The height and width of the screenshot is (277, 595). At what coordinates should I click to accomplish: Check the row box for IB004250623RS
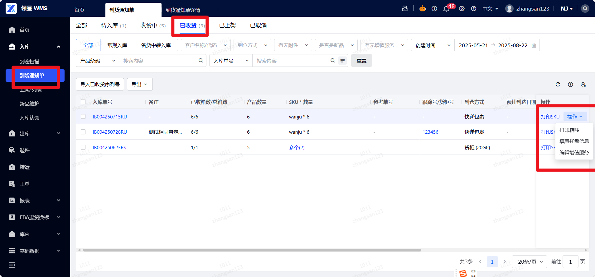point(83,147)
